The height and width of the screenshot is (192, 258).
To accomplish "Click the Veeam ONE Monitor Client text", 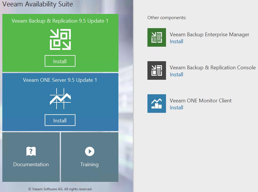I will click(x=201, y=101).
